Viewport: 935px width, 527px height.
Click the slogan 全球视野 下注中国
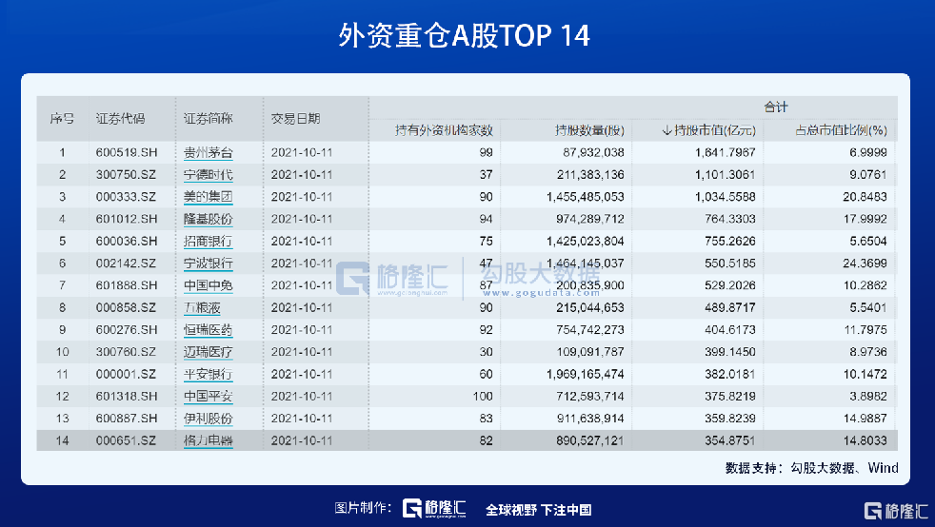click(539, 510)
